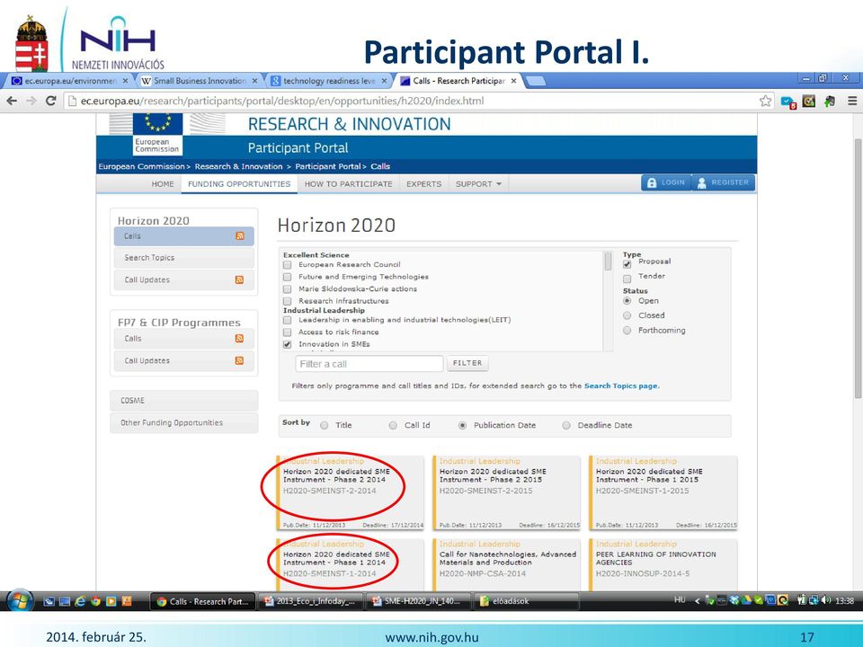863x647 pixels.
Task: Check Future and Emerging Technologies
Action: [x=288, y=277]
